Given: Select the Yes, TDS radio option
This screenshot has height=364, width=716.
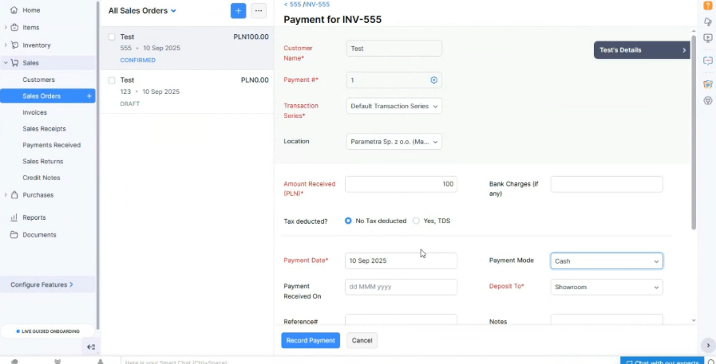Looking at the screenshot, I should click(416, 221).
